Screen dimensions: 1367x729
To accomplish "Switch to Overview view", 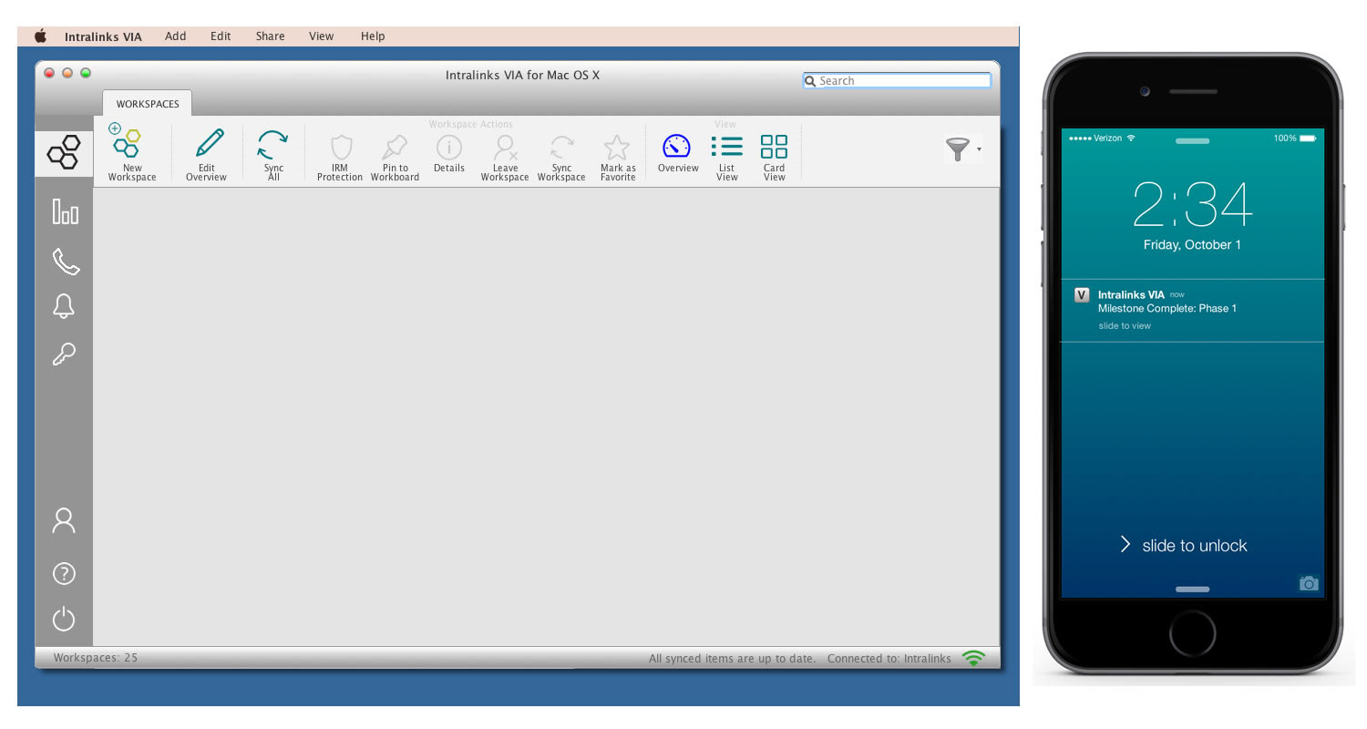I will [x=678, y=153].
